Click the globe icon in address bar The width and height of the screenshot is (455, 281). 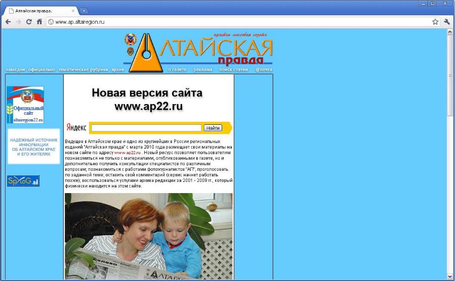click(51, 22)
